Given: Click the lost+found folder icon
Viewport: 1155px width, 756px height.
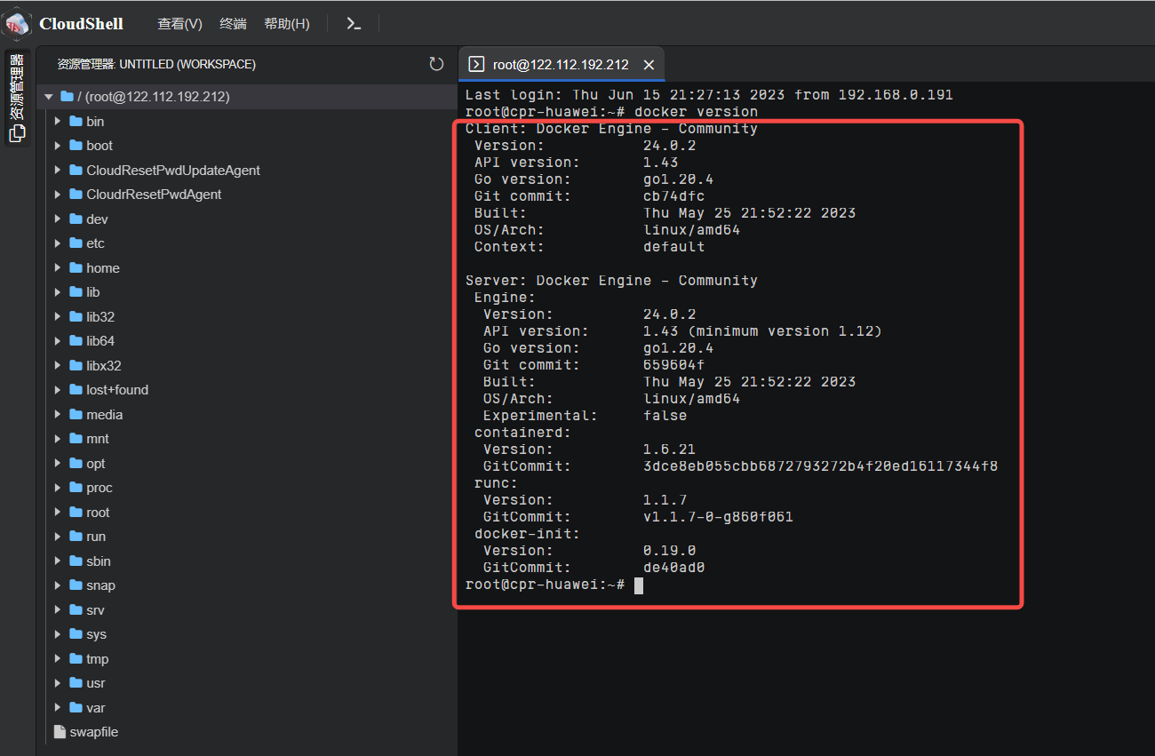Looking at the screenshot, I should pyautogui.click(x=76, y=390).
